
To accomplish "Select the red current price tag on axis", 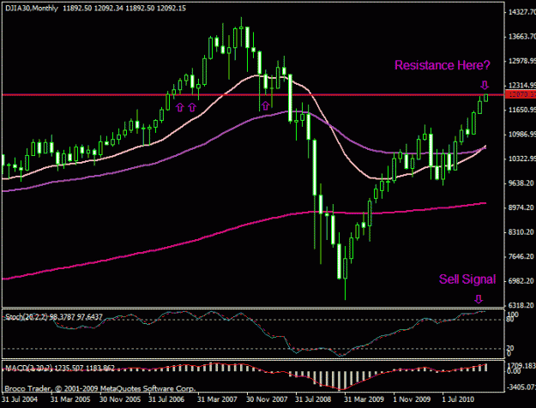I will coord(521,94).
